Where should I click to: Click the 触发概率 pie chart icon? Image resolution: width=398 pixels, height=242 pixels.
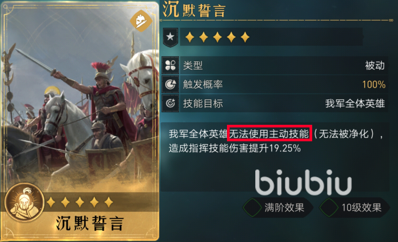click(x=170, y=84)
